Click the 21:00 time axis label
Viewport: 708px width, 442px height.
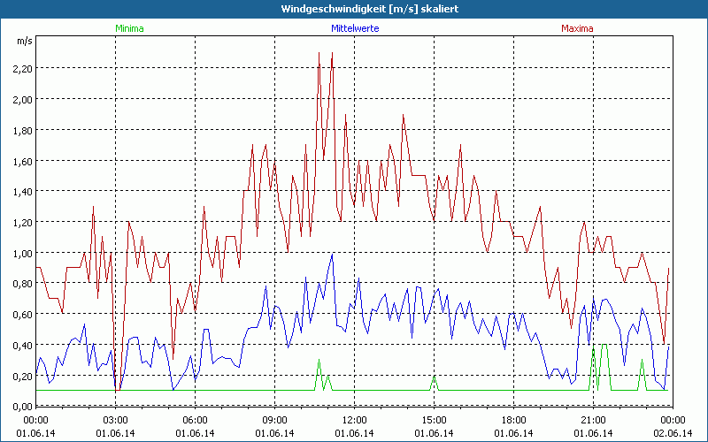click(x=593, y=420)
